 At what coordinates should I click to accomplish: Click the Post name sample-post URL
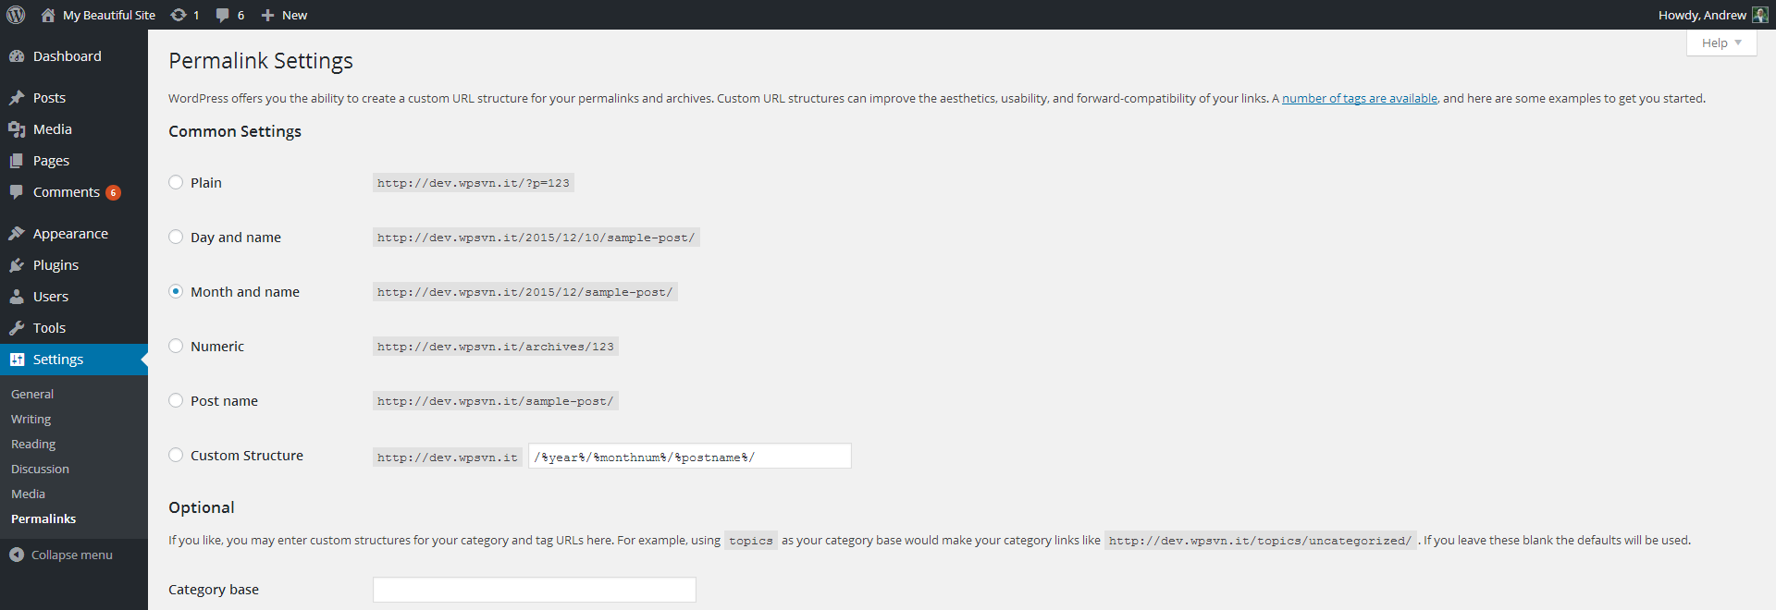click(x=495, y=401)
